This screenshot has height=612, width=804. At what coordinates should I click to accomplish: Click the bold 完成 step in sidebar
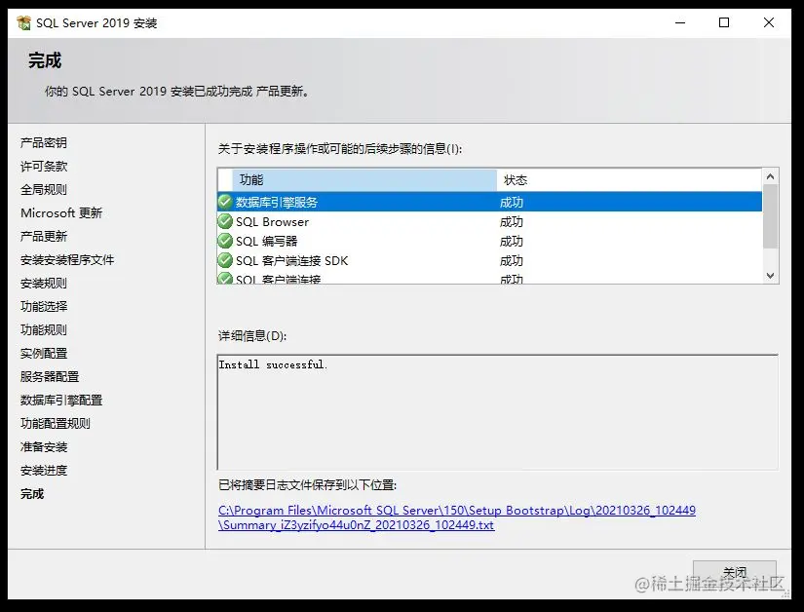pos(32,494)
